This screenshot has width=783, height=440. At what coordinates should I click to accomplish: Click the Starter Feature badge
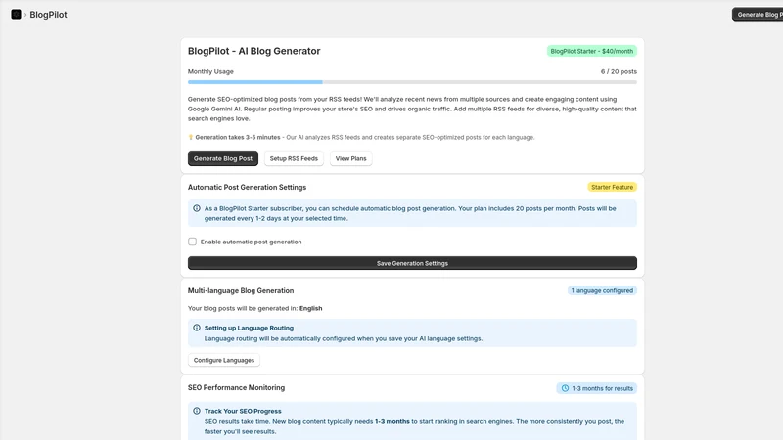pyautogui.click(x=612, y=187)
